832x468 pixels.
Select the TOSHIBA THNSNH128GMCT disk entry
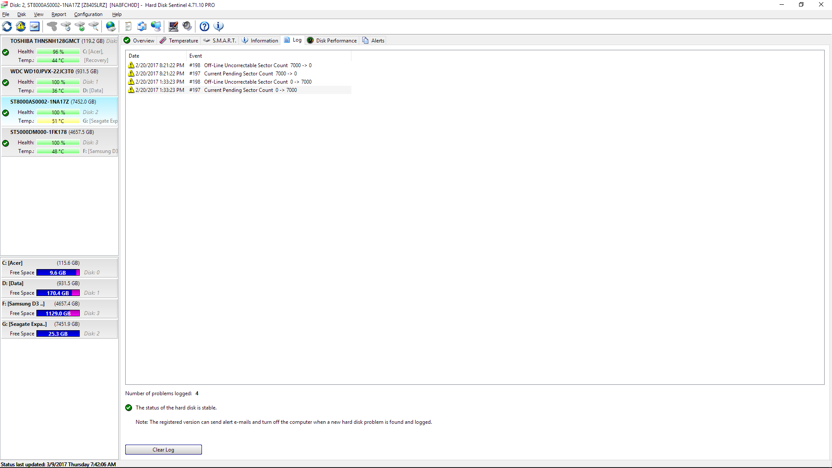pyautogui.click(x=60, y=51)
